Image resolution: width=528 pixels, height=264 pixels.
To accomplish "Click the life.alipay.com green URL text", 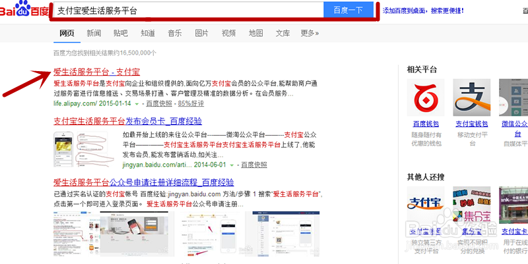I will pyautogui.click(x=75, y=103).
